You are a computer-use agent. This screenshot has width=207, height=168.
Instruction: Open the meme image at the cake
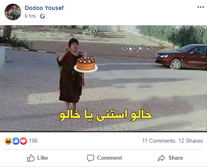point(86,63)
